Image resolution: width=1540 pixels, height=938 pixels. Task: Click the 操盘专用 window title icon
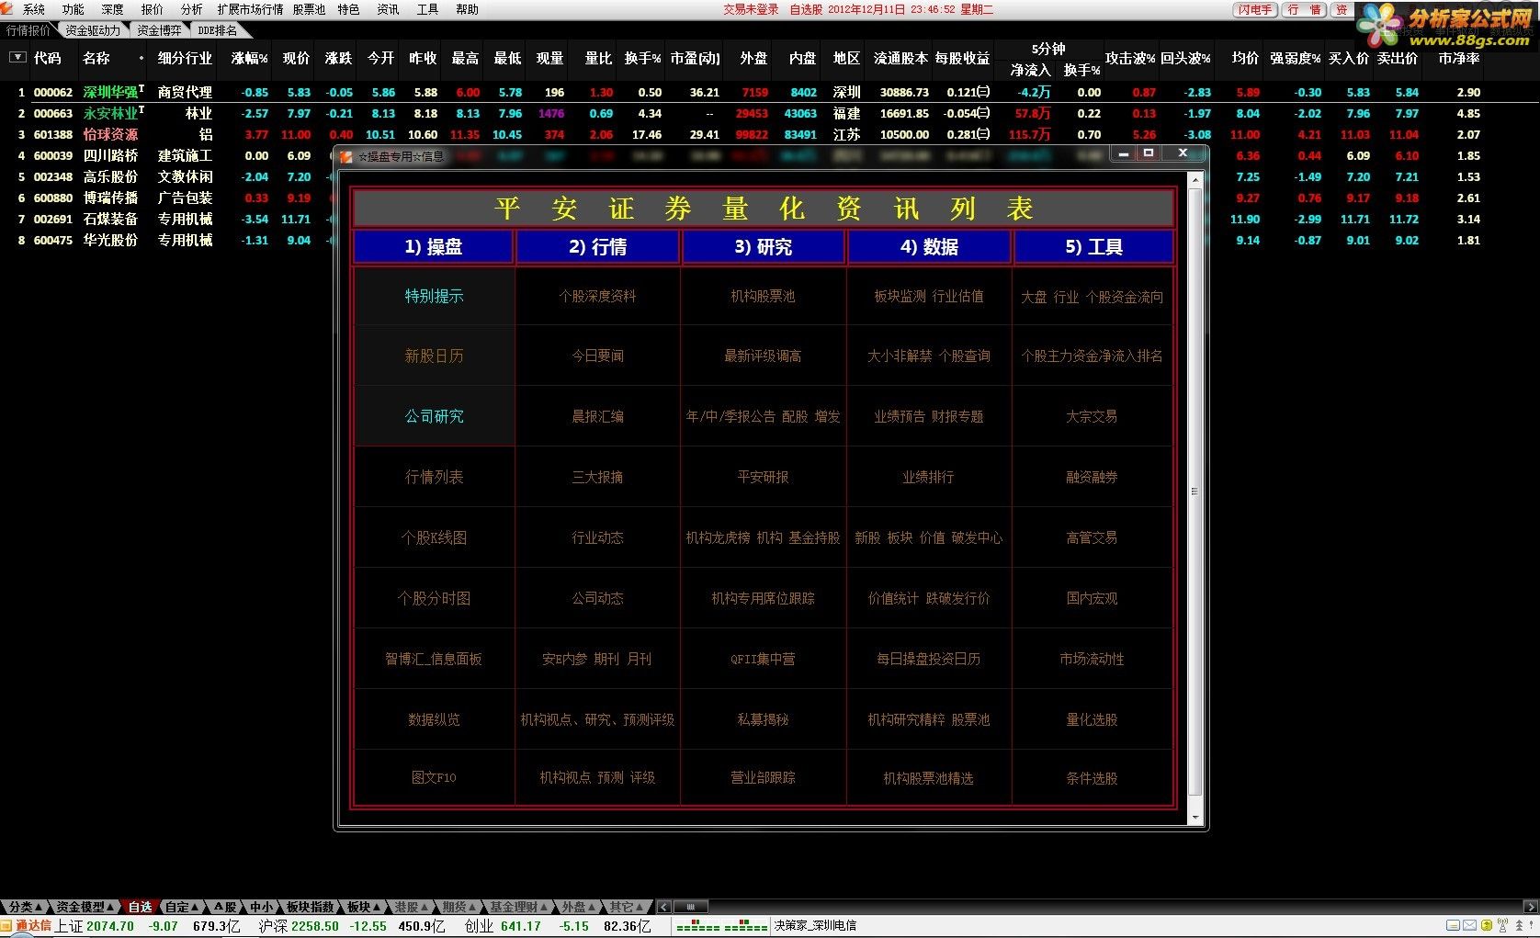click(346, 156)
